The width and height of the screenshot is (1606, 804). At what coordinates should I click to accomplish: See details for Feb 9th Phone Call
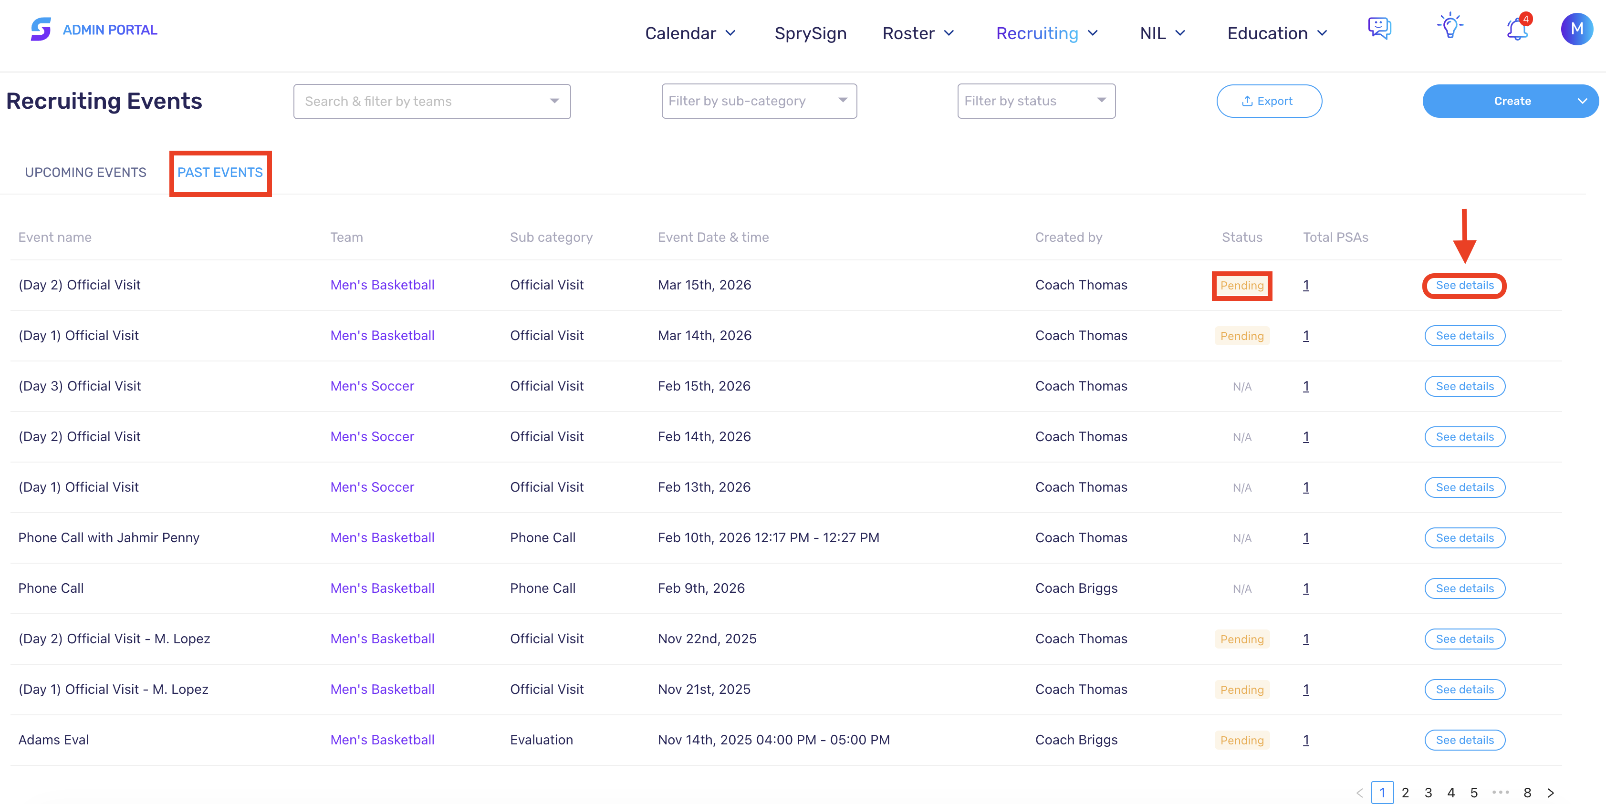point(1464,588)
